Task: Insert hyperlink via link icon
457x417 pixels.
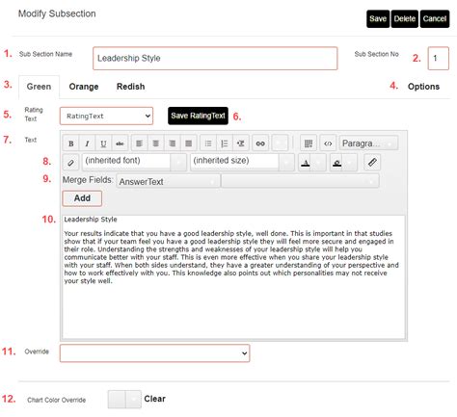Action: 260,143
